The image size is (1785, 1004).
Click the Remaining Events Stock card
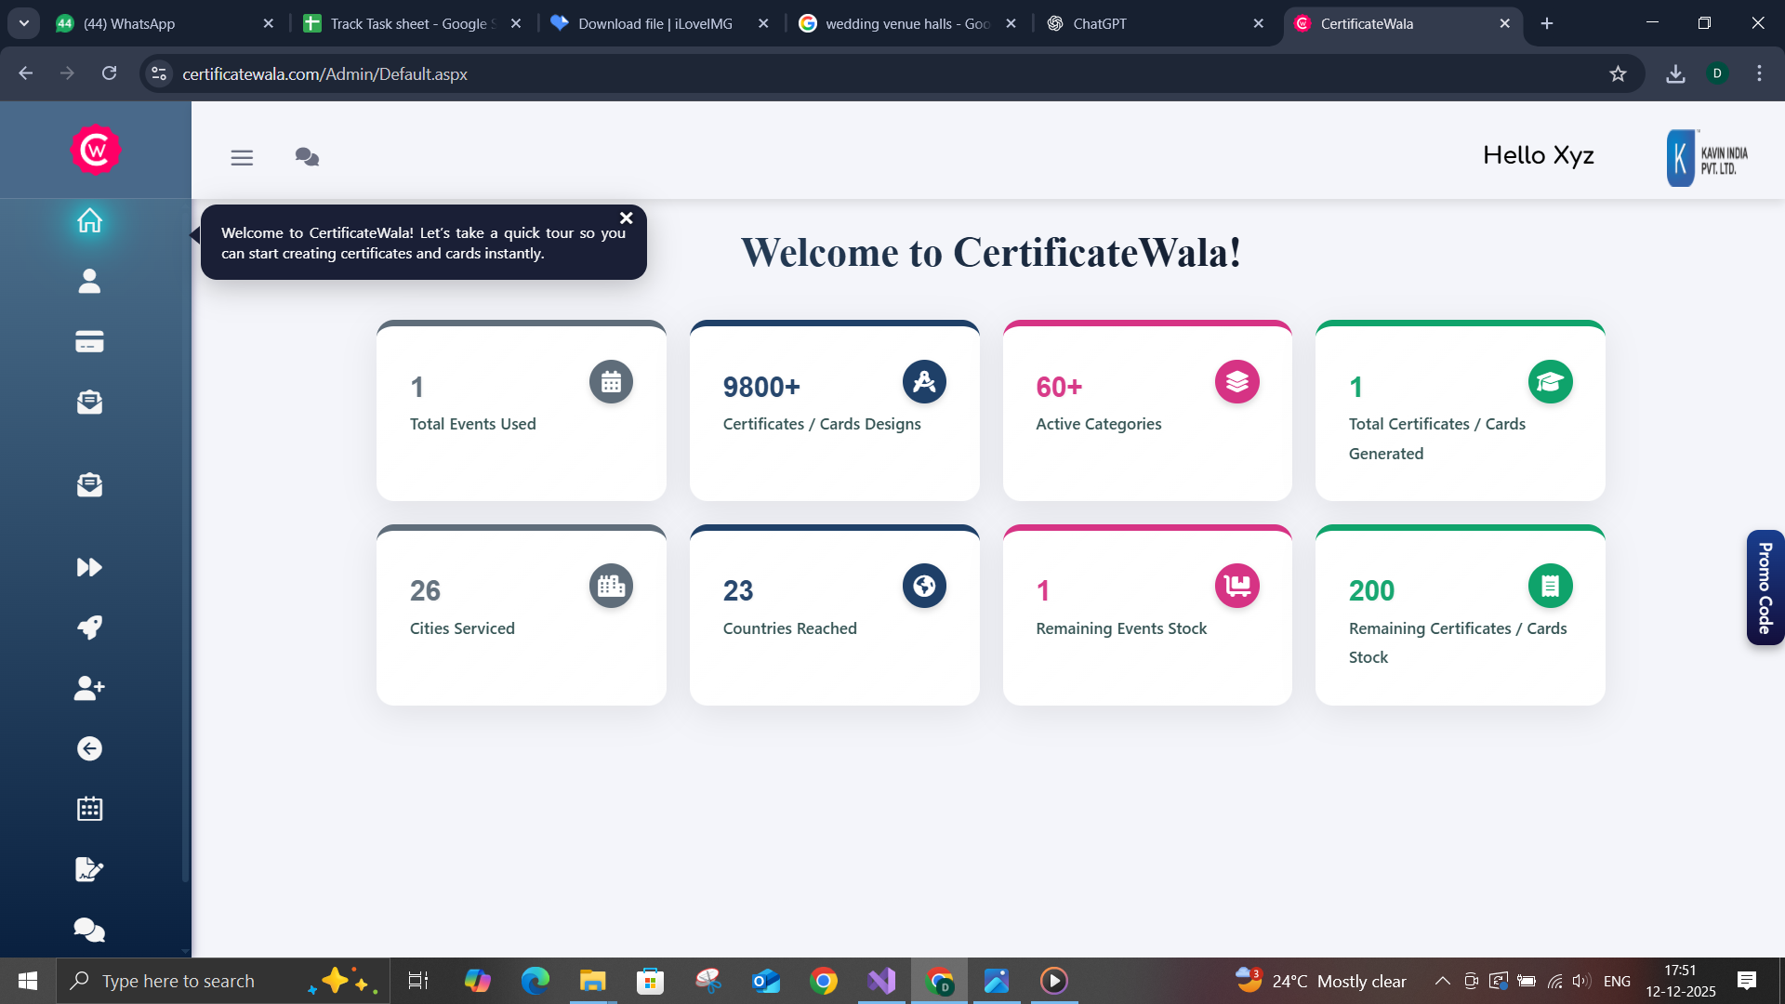pos(1146,614)
